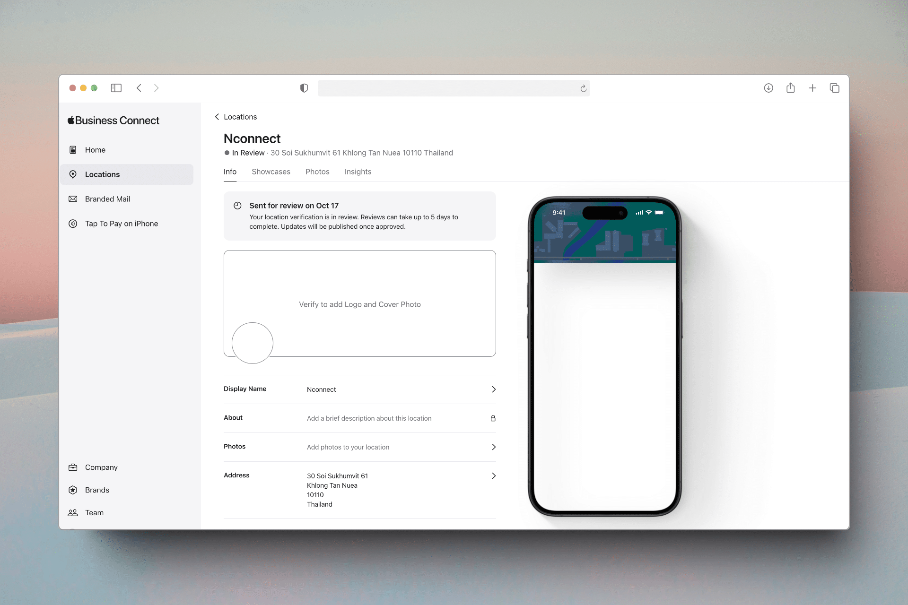Click the Company icon at bottom sidebar
The width and height of the screenshot is (908, 605).
(72, 467)
